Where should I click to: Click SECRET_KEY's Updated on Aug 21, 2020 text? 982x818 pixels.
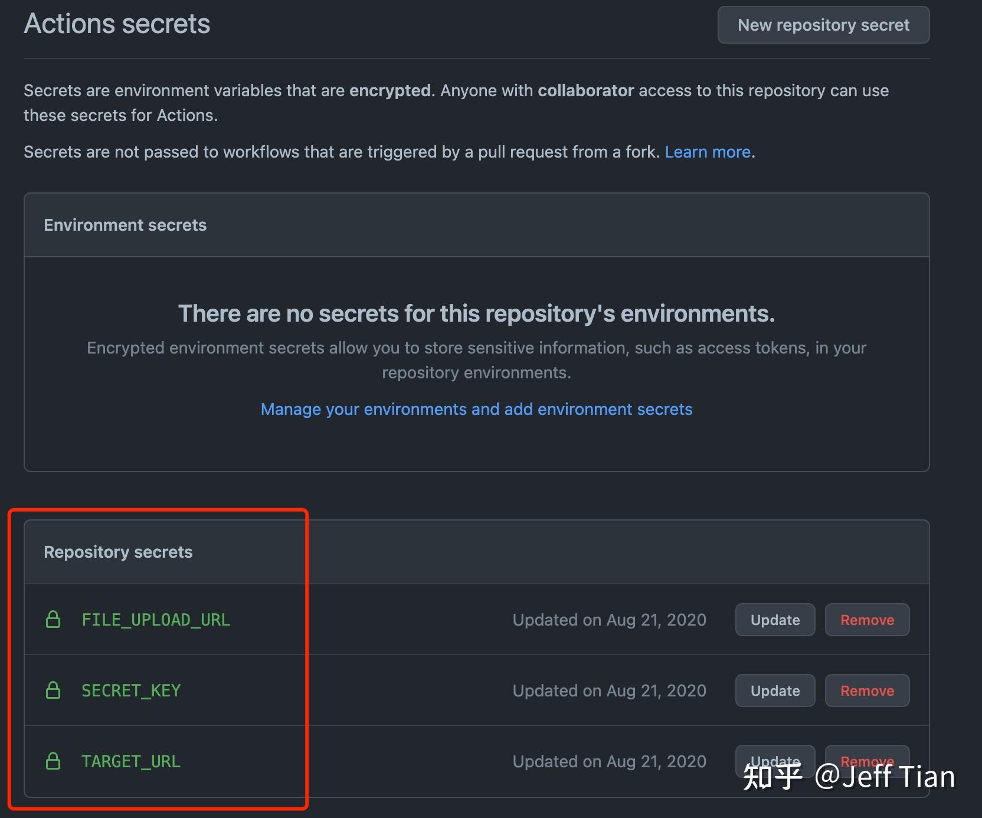[x=609, y=691]
